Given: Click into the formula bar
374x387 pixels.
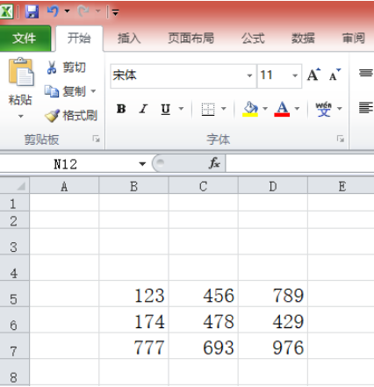Looking at the screenshot, I should click(x=299, y=163).
